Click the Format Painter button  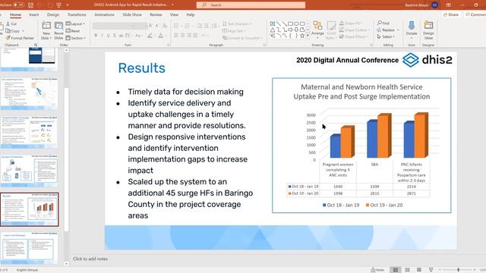[x=20, y=38]
